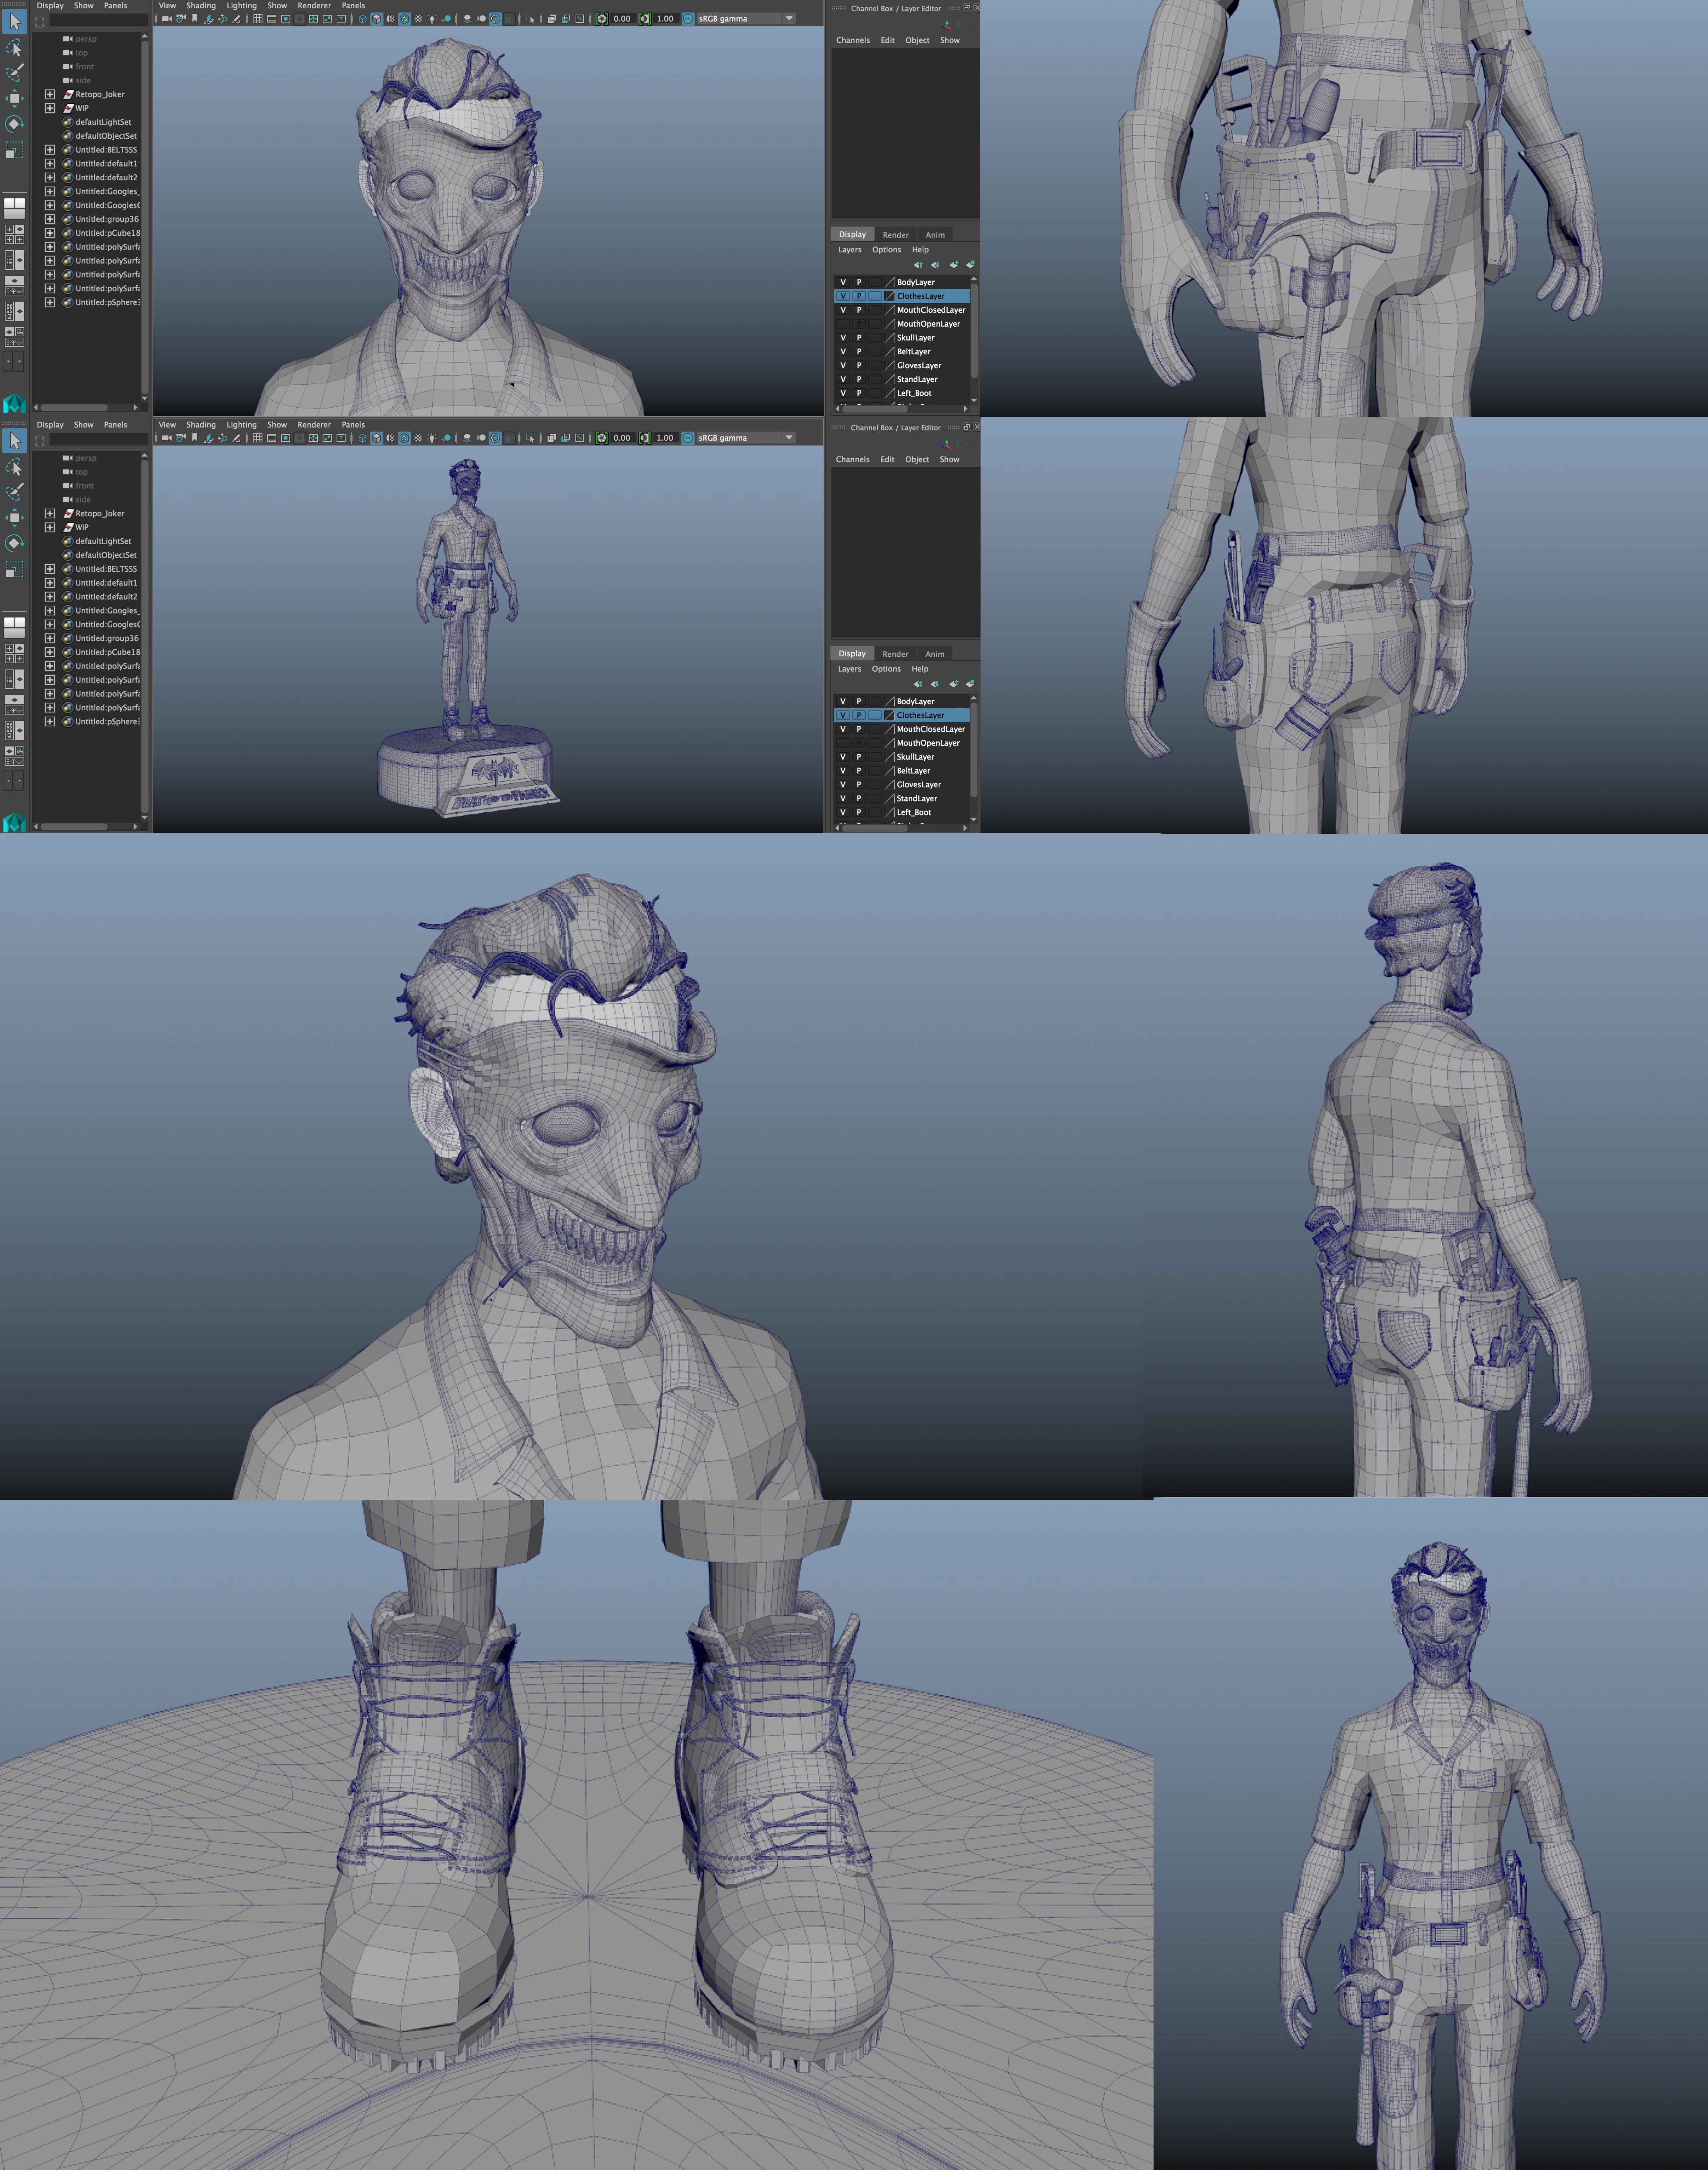Image resolution: width=1708 pixels, height=2170 pixels.
Task: Expand Untitled:default1 node in lower Outliner
Action: (x=50, y=583)
